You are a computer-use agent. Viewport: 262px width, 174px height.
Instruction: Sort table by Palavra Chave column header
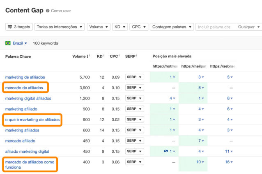(x=18, y=56)
